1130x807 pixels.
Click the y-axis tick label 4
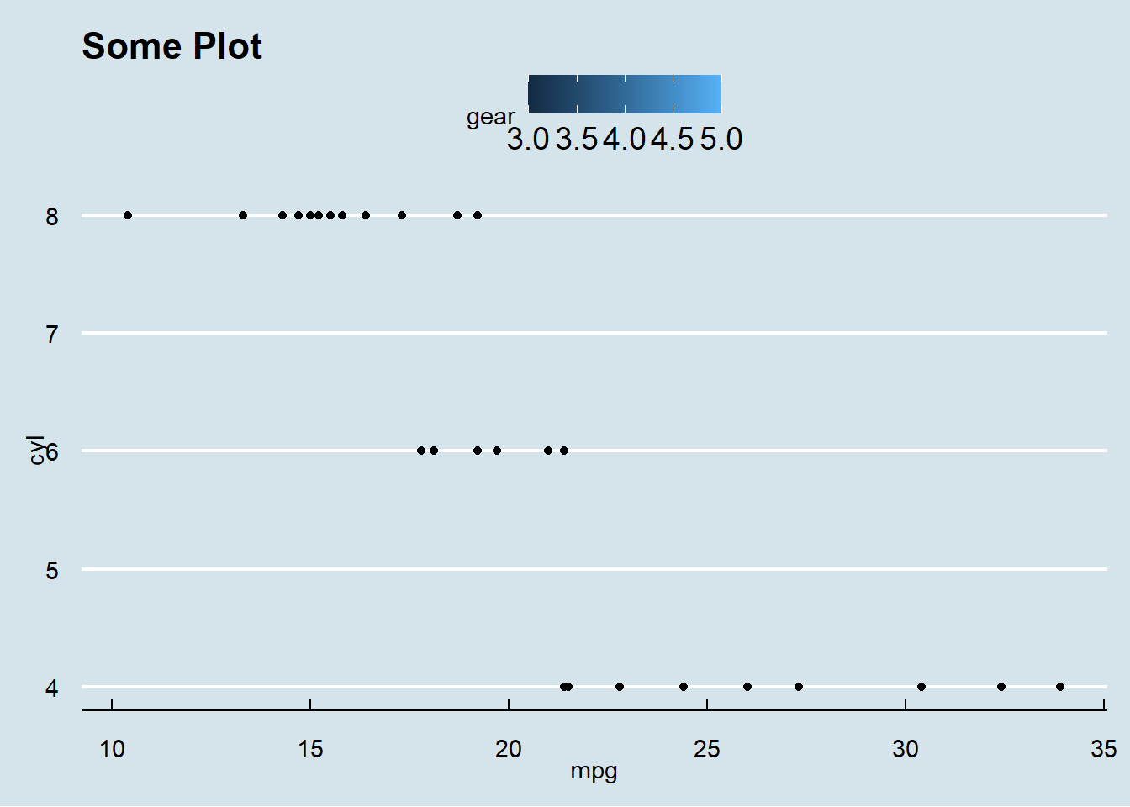coord(52,688)
